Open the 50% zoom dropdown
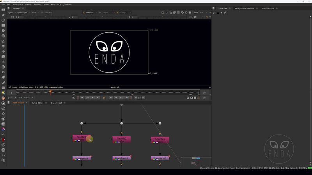The image size is (312, 175). [x=196, y=12]
